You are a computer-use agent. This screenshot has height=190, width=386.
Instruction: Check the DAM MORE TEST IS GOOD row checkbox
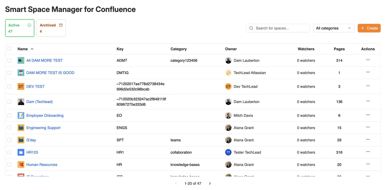tap(9, 72)
